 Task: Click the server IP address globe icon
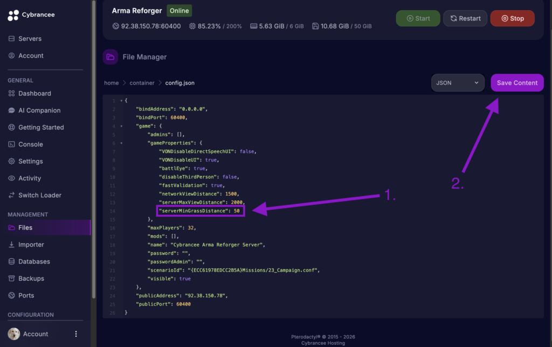click(x=115, y=26)
